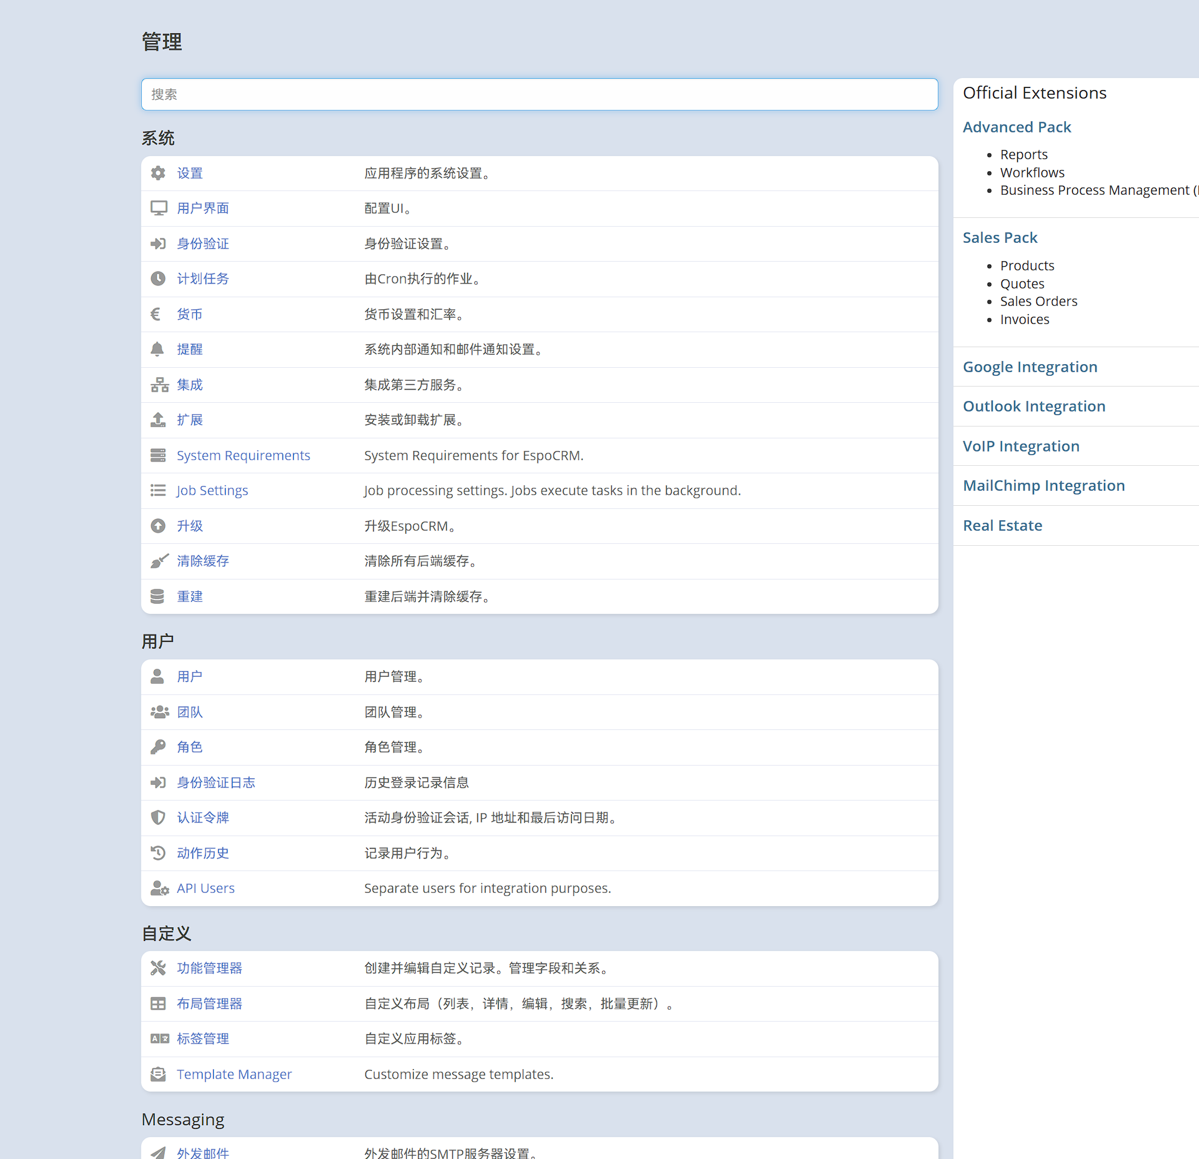Image resolution: width=1199 pixels, height=1159 pixels.
Task: Open the 角色 roles link
Action: click(189, 747)
